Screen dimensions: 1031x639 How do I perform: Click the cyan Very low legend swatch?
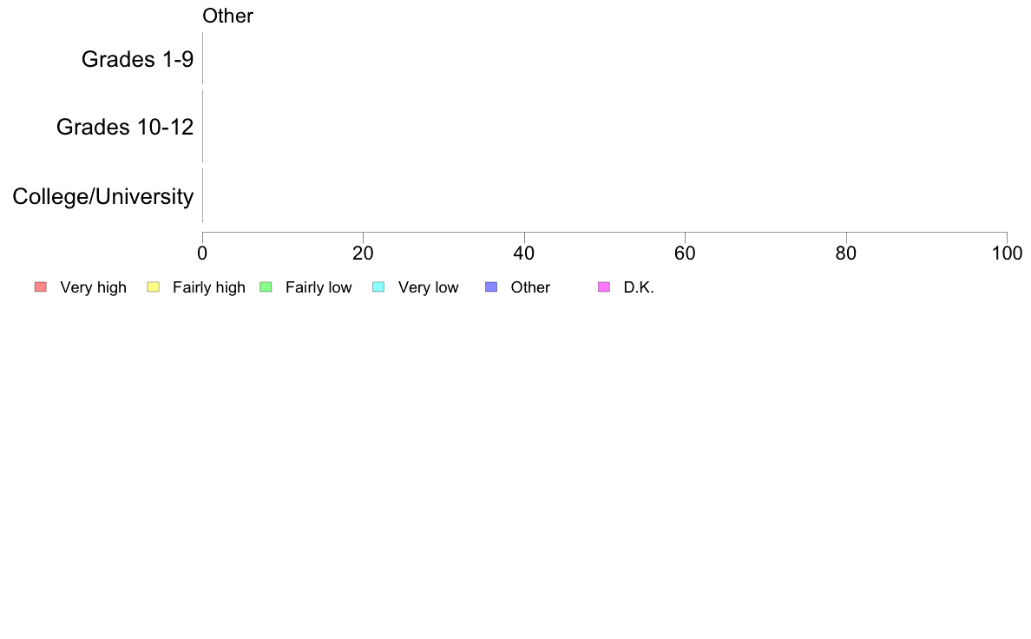(378, 287)
